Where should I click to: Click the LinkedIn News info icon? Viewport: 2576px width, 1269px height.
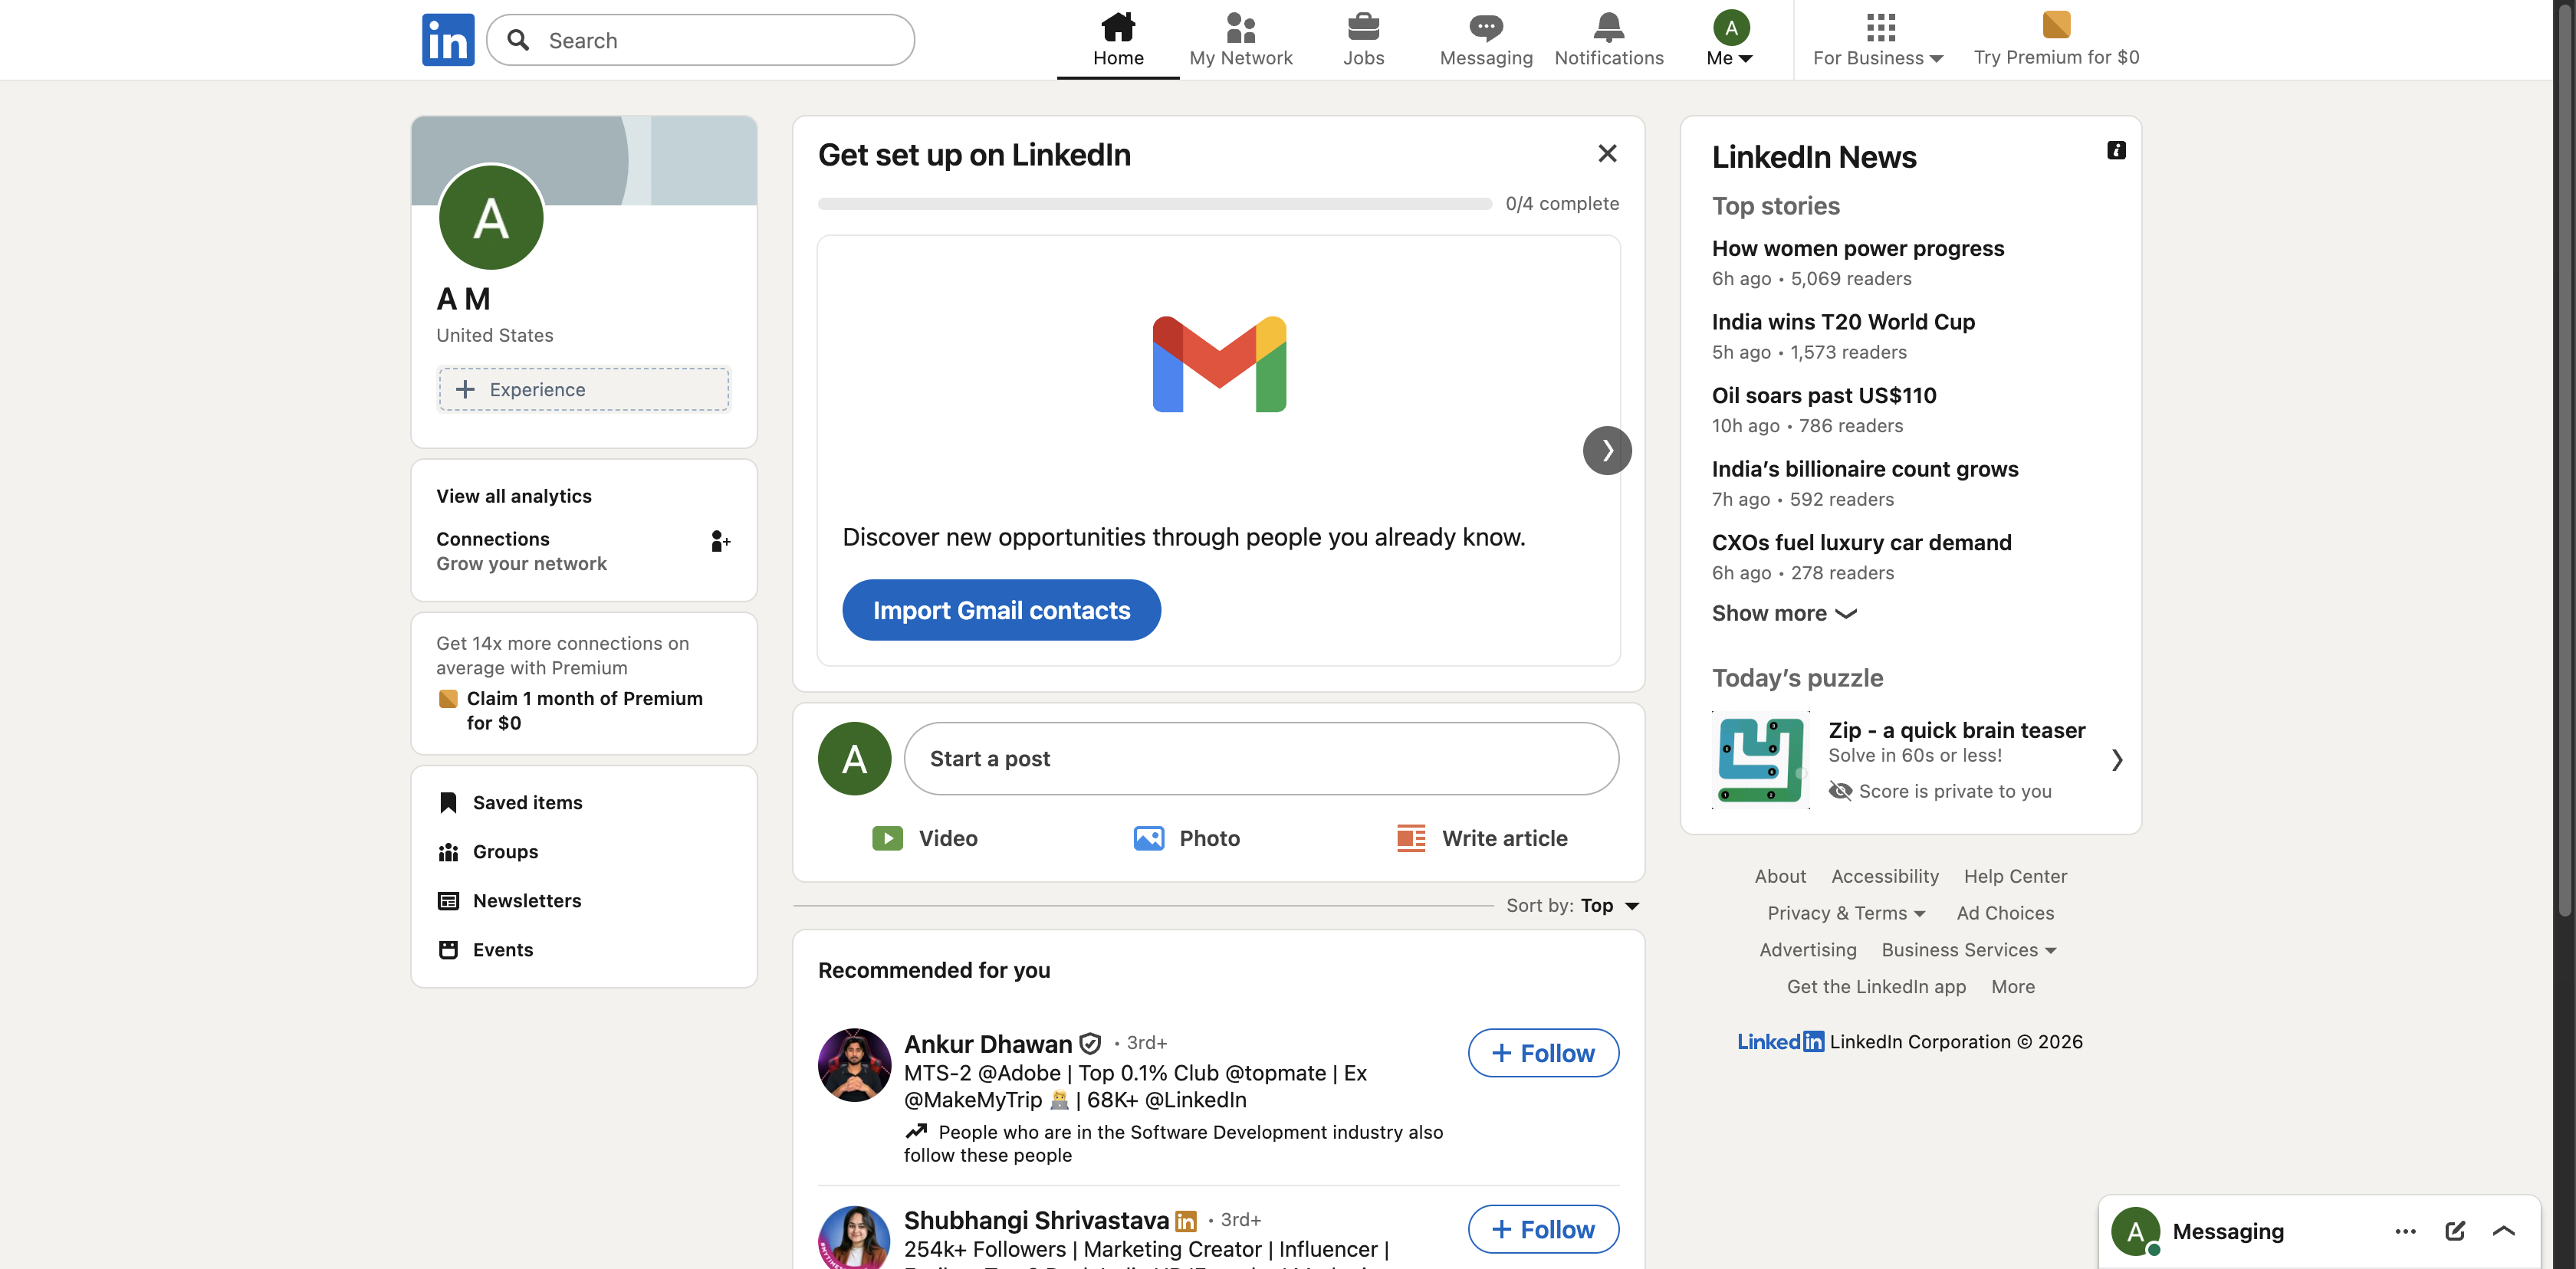point(2116,150)
